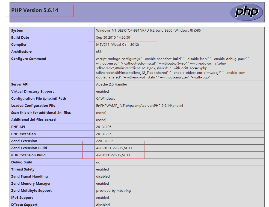Image resolution: width=269 pixels, height=207 pixels.
Task: Click the Configuration File (php.ini) Path label
Action: (x=39, y=99)
